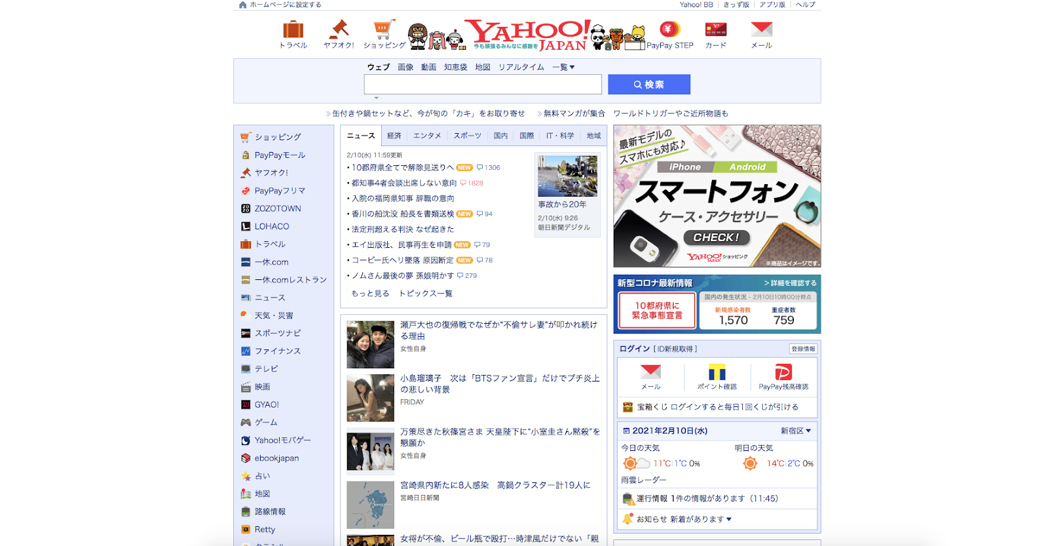The height and width of the screenshot is (546, 1048).
Task: Open スポーツナビ in the left sidebar
Action: click(278, 333)
